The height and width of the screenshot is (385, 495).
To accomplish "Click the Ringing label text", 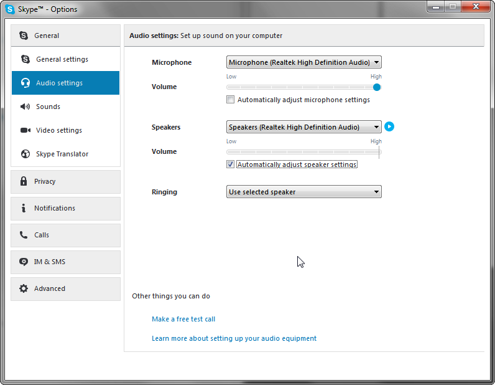I will tap(164, 192).
